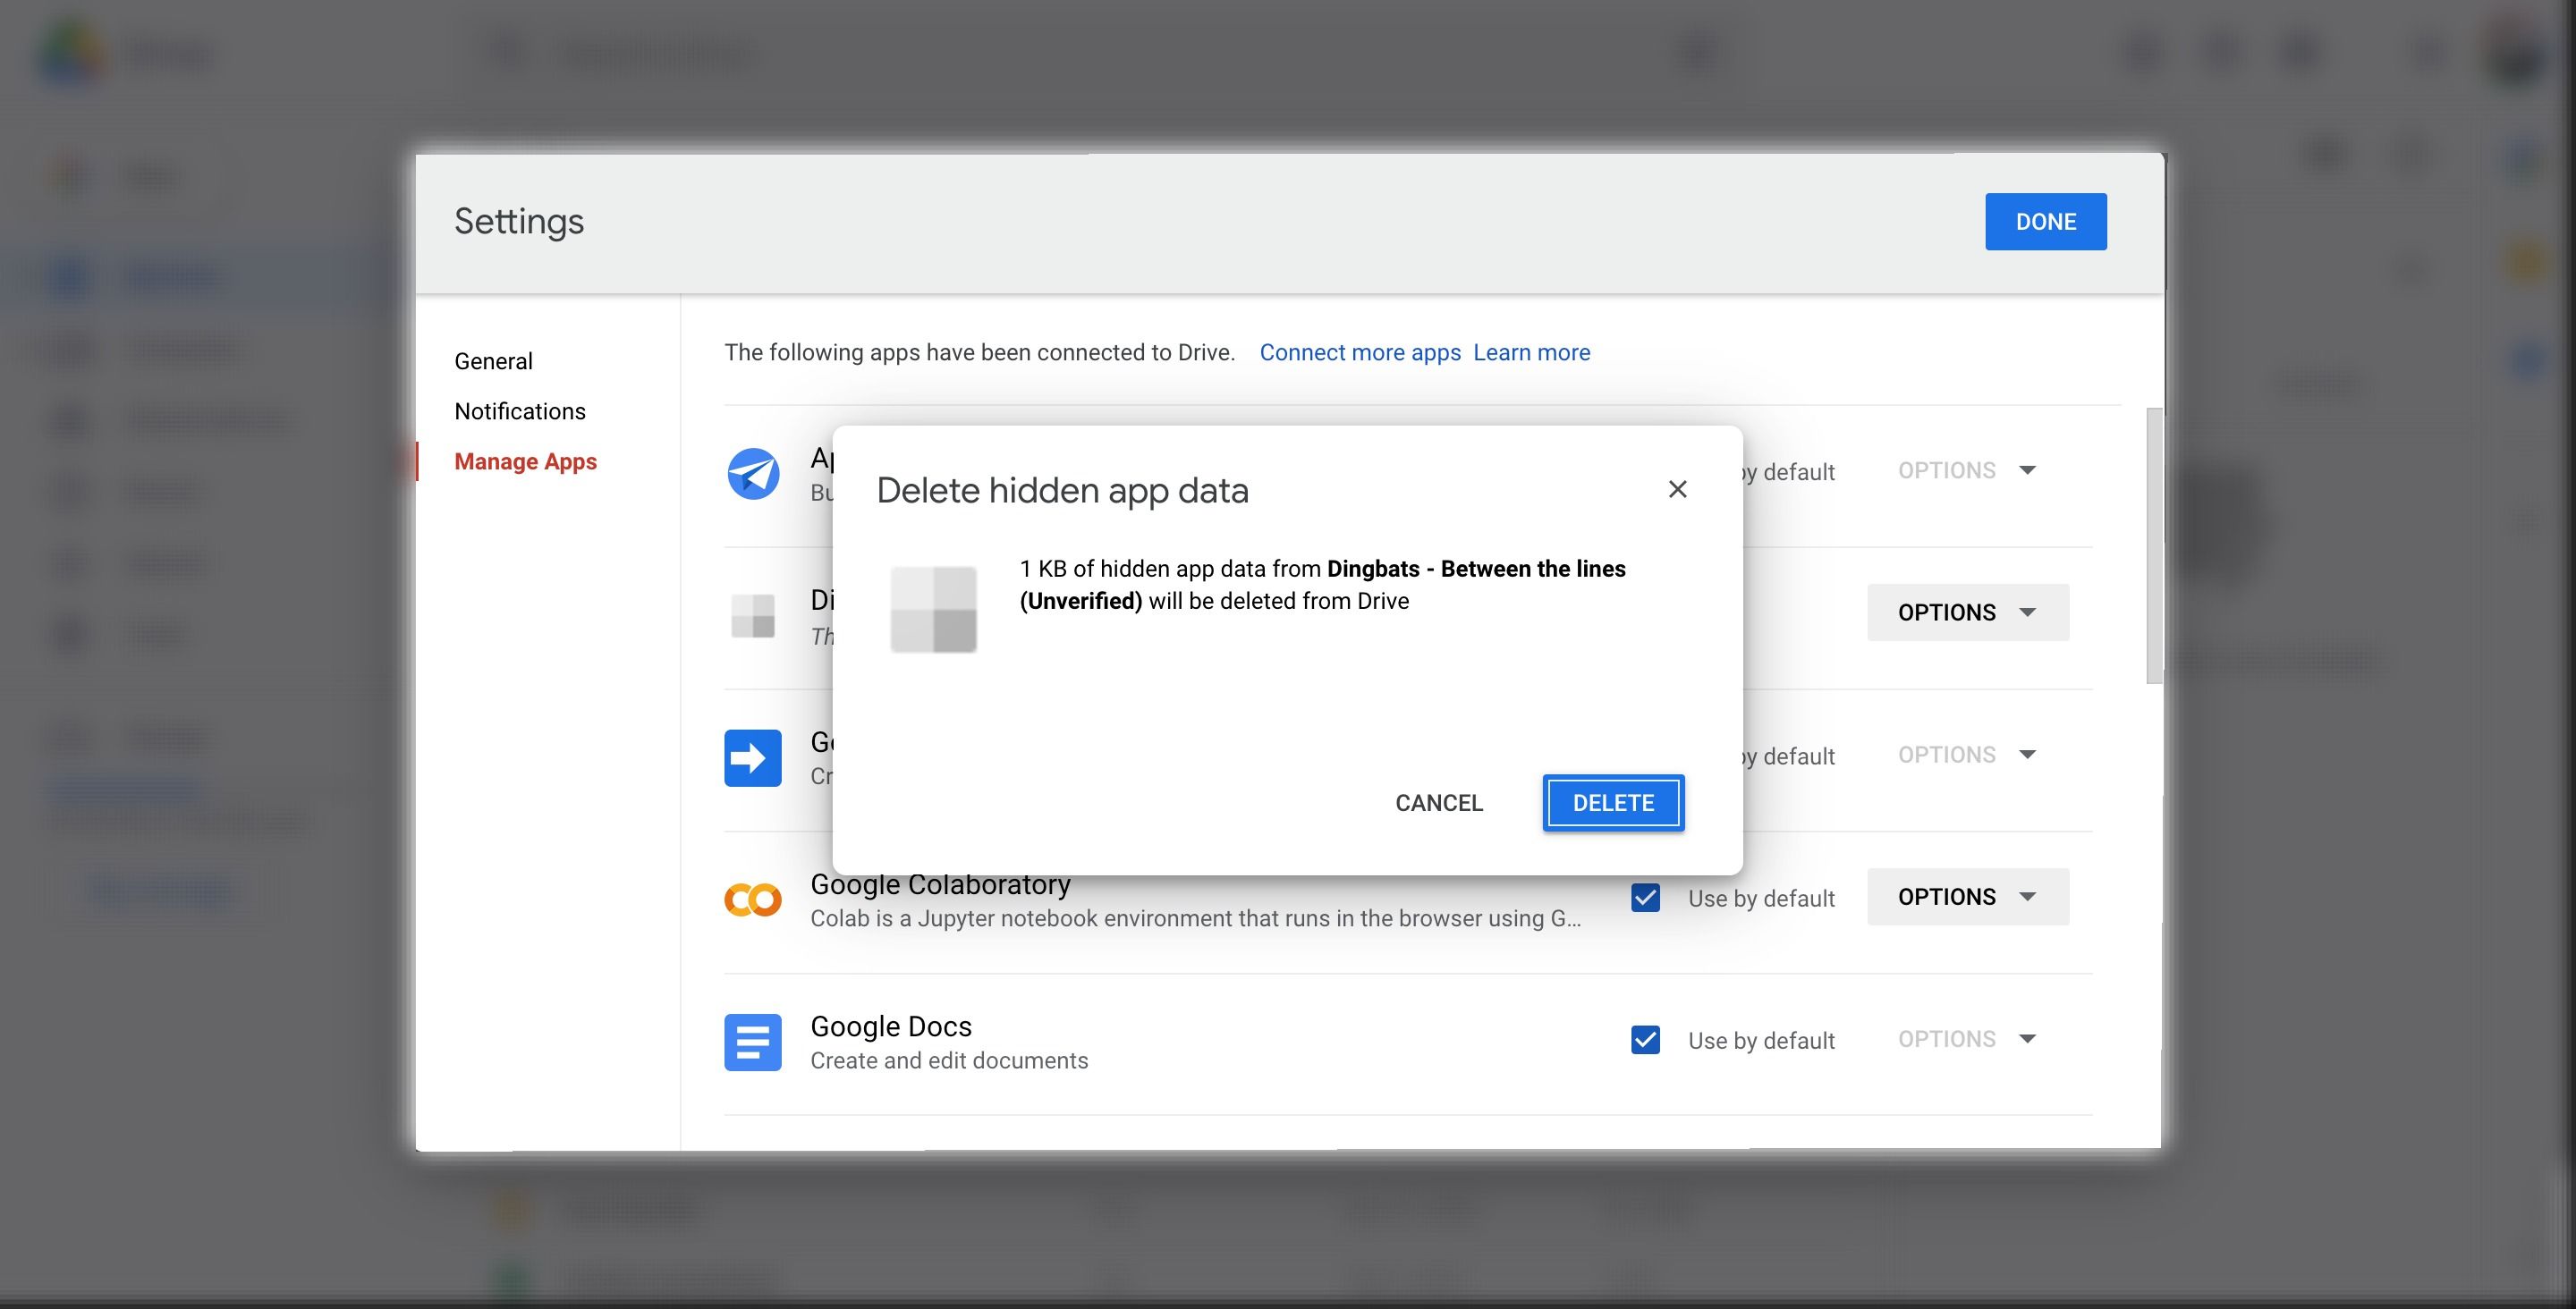Viewport: 2576px width, 1309px height.
Task: Confirm with the DELETE button
Action: tap(1612, 802)
